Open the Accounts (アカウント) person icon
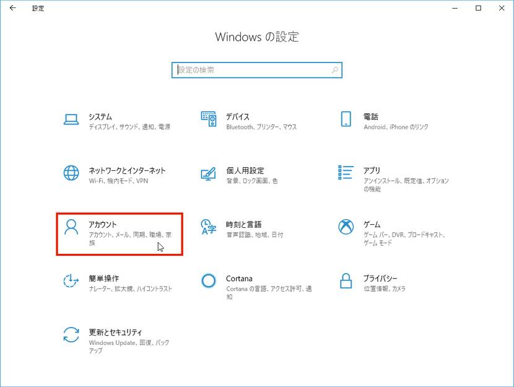Image resolution: width=514 pixels, height=387 pixels. tap(71, 227)
